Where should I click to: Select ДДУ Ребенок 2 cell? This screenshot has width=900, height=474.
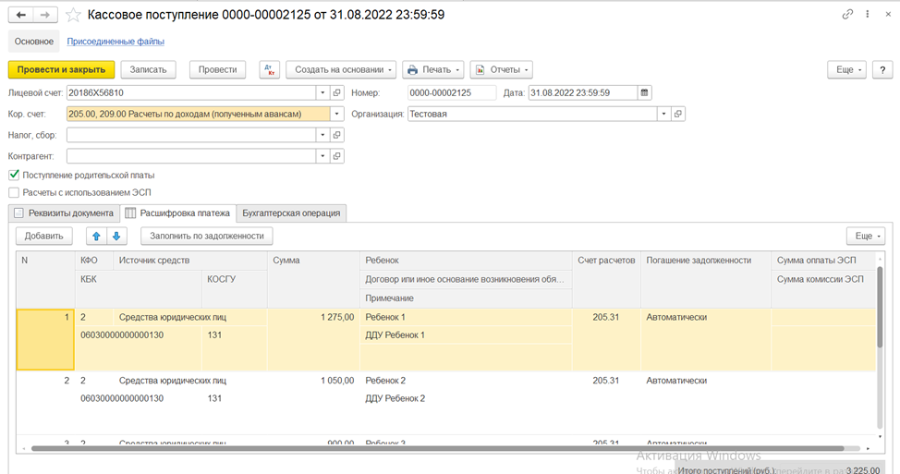tap(466, 398)
